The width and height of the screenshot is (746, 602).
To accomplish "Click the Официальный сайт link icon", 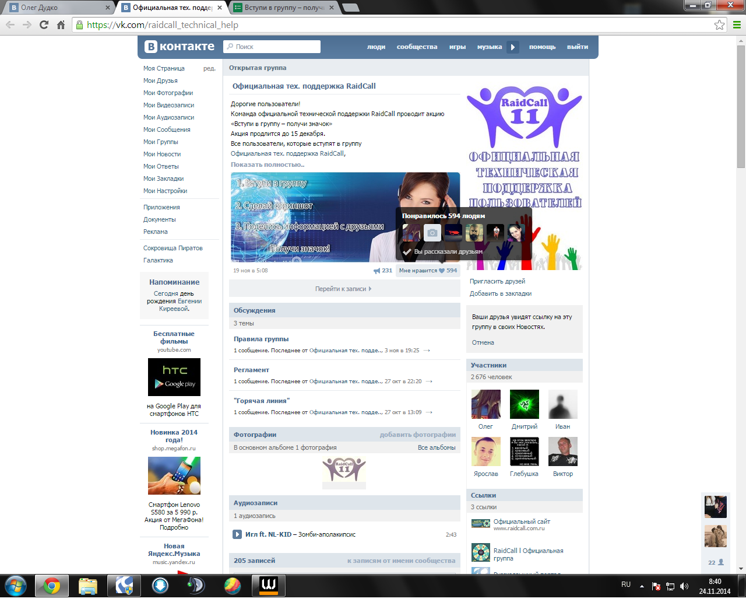I will [481, 523].
